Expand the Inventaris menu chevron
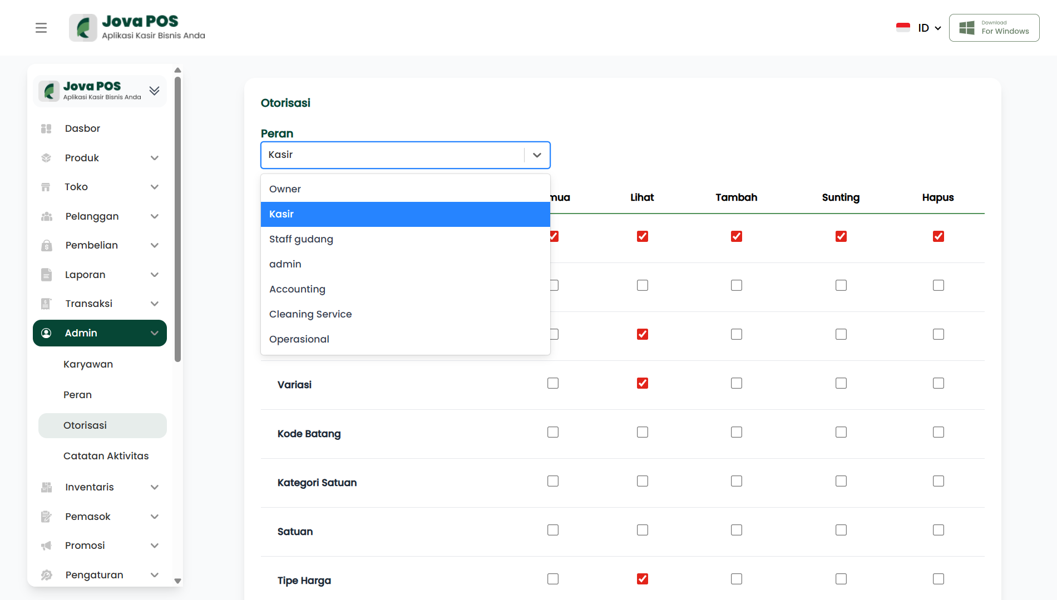This screenshot has width=1057, height=600. pyautogui.click(x=155, y=487)
